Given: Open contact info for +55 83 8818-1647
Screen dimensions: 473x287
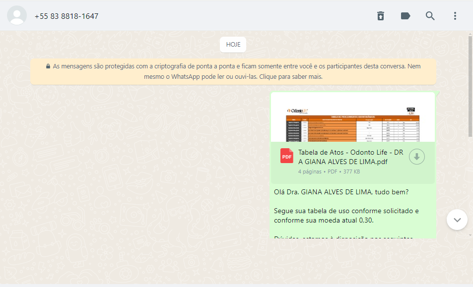Looking at the screenshot, I should [67, 16].
